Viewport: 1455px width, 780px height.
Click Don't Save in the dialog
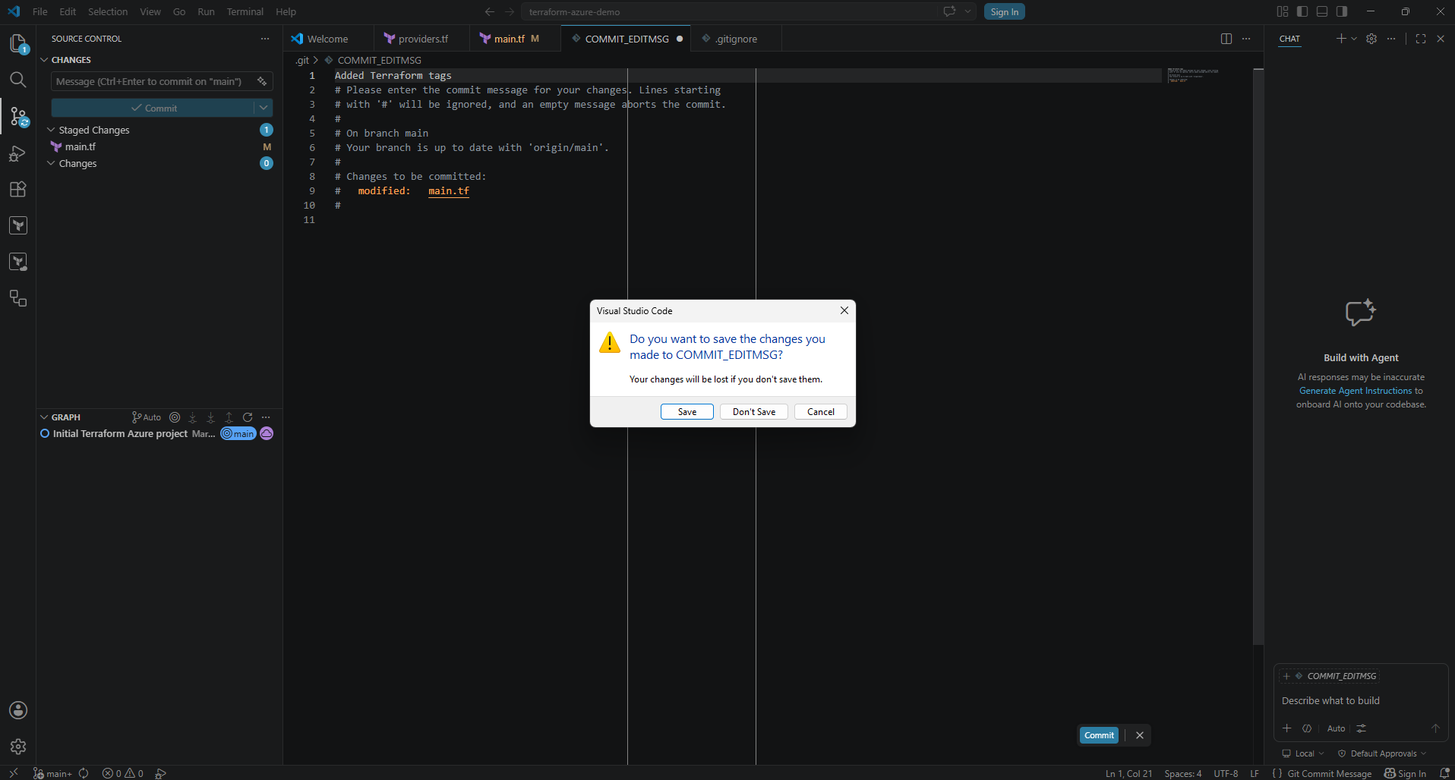coord(754,411)
